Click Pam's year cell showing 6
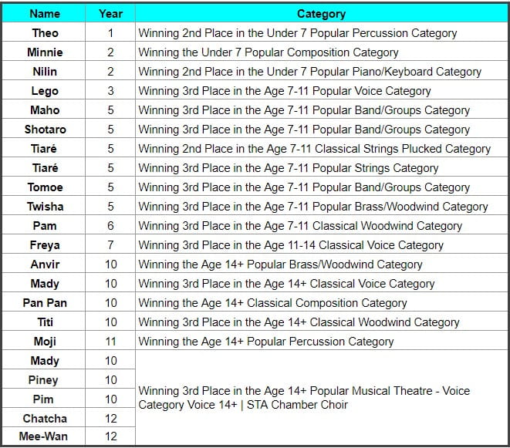510x448 pixels. pyautogui.click(x=110, y=226)
